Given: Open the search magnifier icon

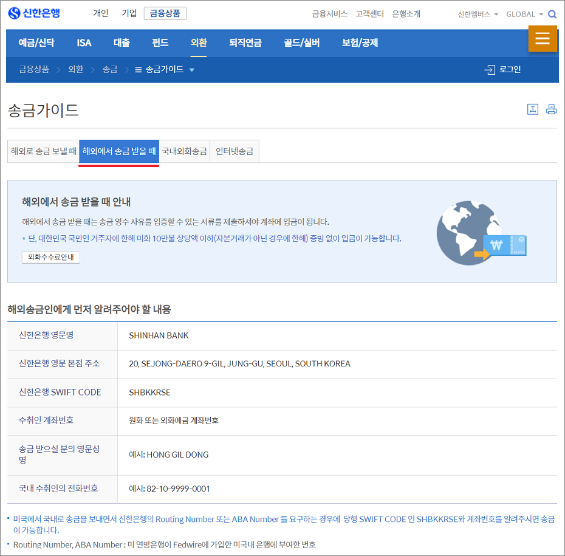Looking at the screenshot, I should [552, 14].
